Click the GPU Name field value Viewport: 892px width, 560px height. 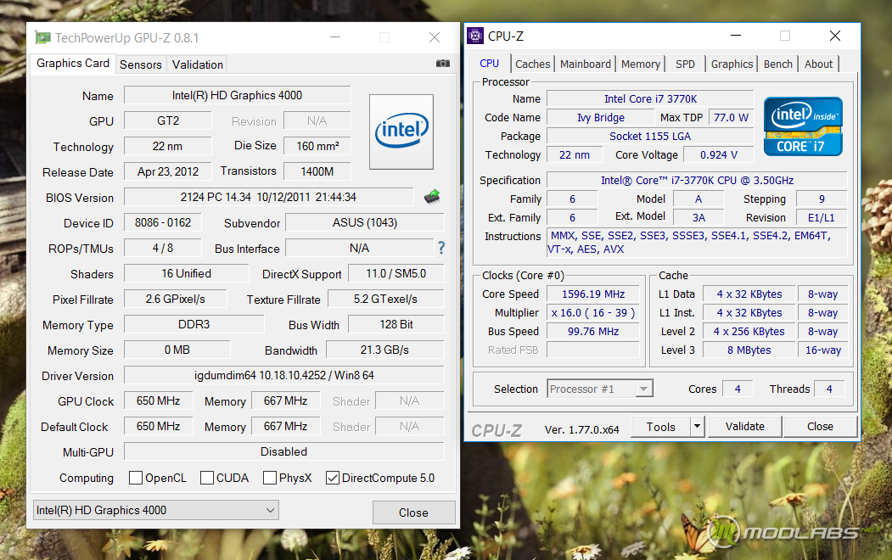tap(237, 95)
